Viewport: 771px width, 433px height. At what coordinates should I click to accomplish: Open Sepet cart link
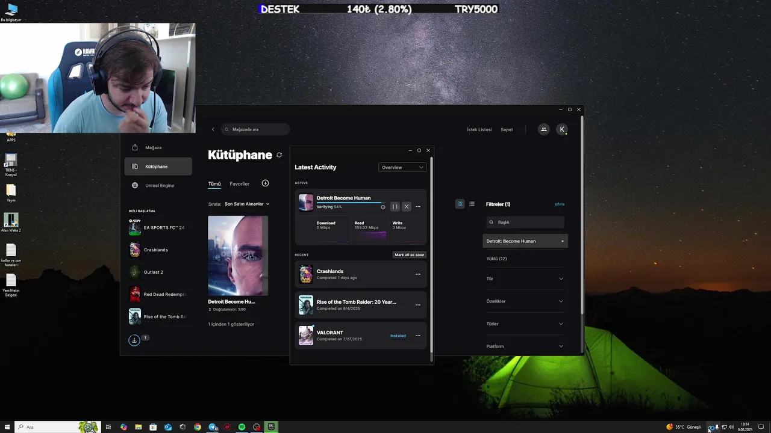tap(507, 129)
